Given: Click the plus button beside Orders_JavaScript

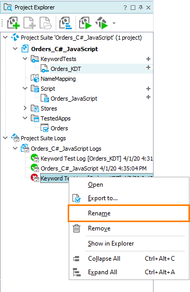Looking at the screenshot, I should coord(148,97).
